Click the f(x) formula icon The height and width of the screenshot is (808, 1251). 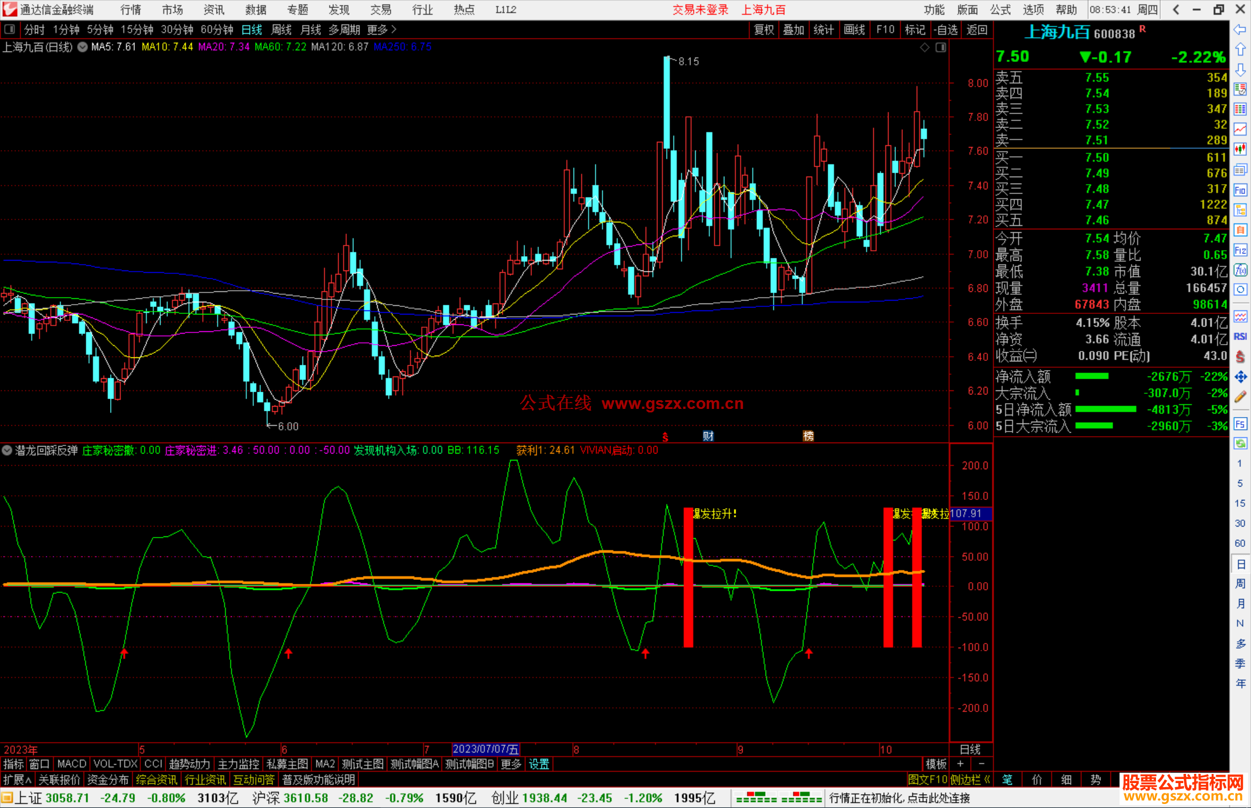1240,270
